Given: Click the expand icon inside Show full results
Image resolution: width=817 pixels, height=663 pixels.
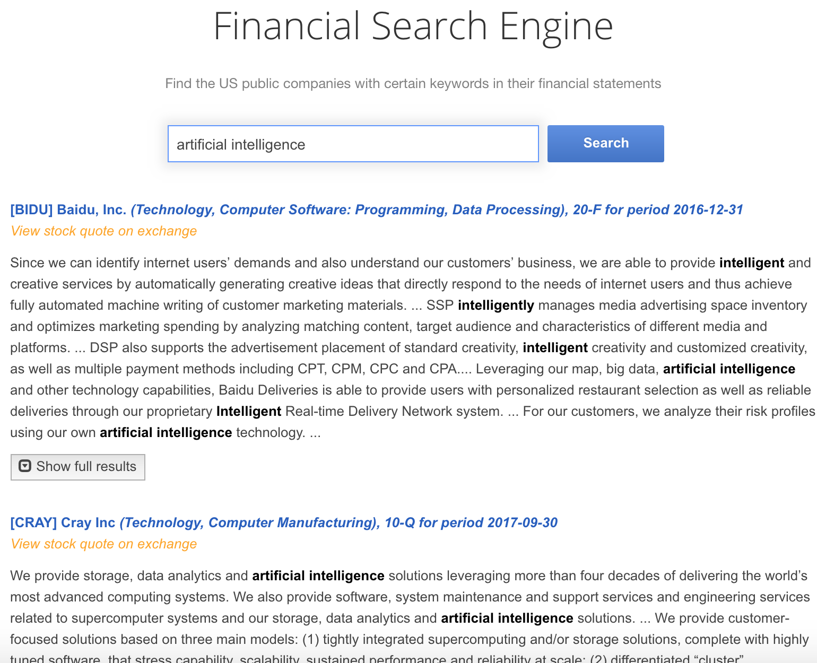Looking at the screenshot, I should 24,466.
